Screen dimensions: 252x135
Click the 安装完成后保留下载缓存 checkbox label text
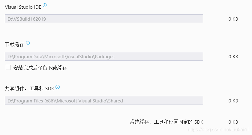click(x=40, y=68)
